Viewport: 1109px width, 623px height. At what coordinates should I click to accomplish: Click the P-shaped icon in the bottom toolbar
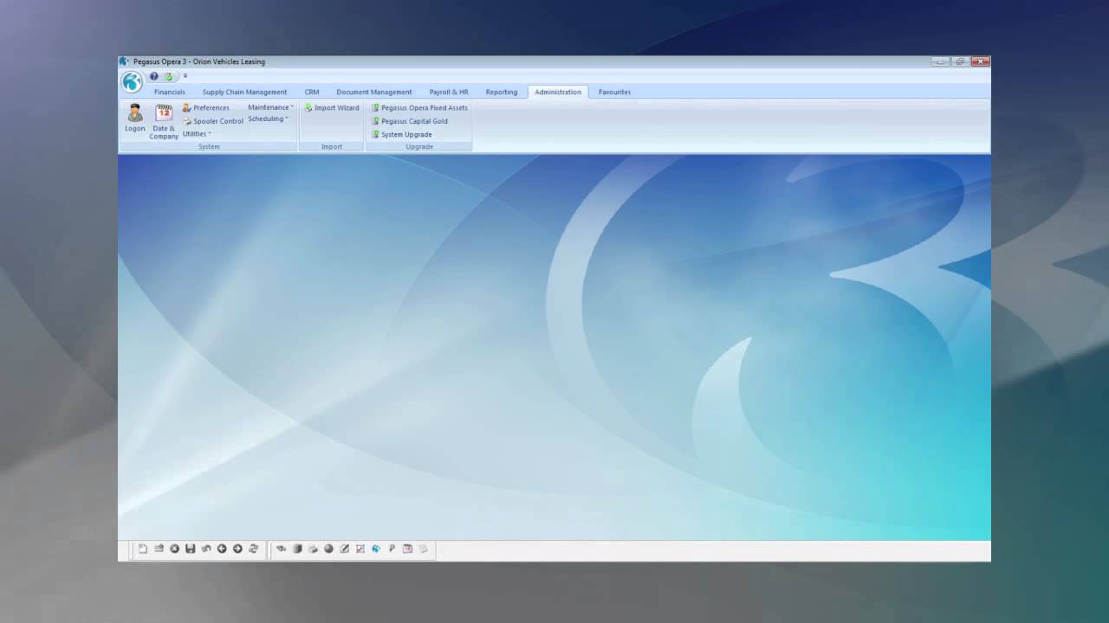point(392,549)
